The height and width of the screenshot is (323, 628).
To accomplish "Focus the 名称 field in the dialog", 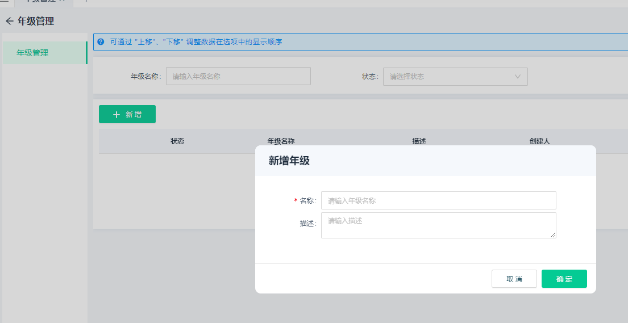I will 438,200.
